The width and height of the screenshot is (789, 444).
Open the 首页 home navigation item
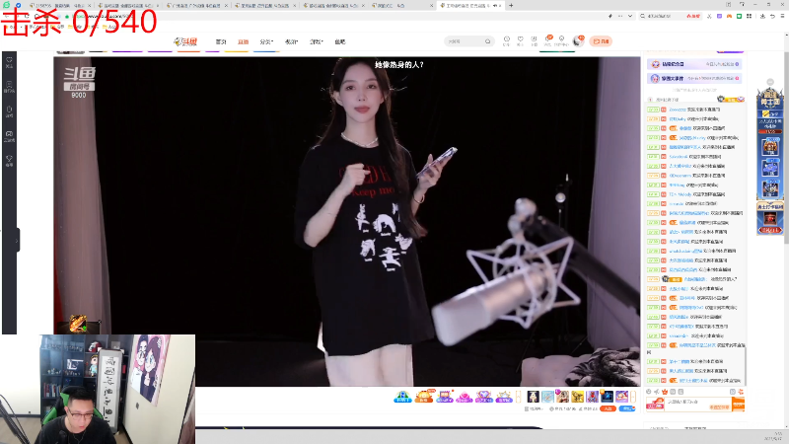221,41
